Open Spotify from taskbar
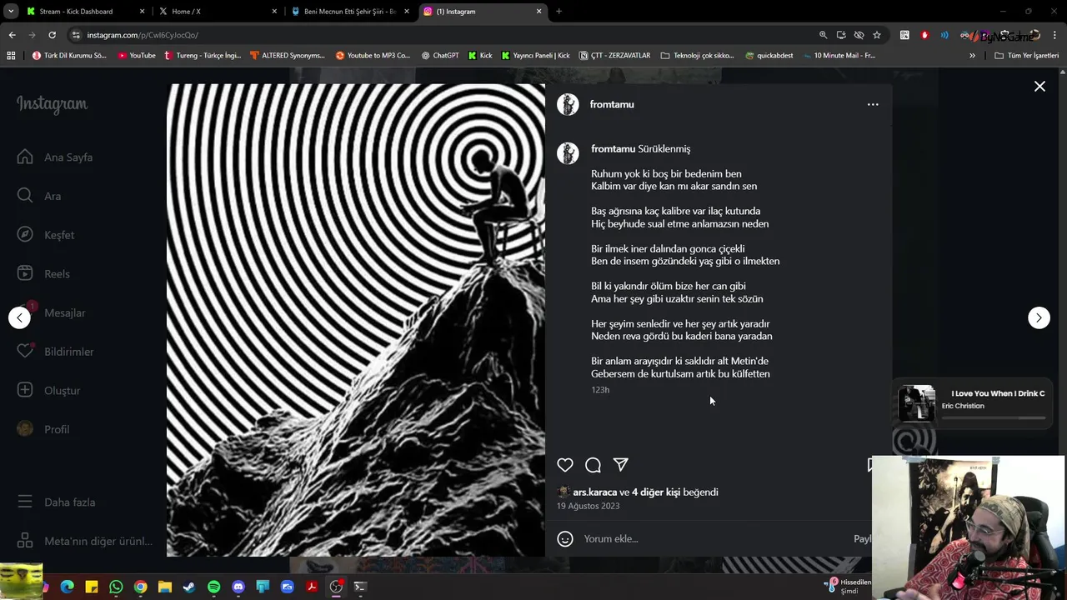Screen dimensions: 1067x600 (x=213, y=587)
